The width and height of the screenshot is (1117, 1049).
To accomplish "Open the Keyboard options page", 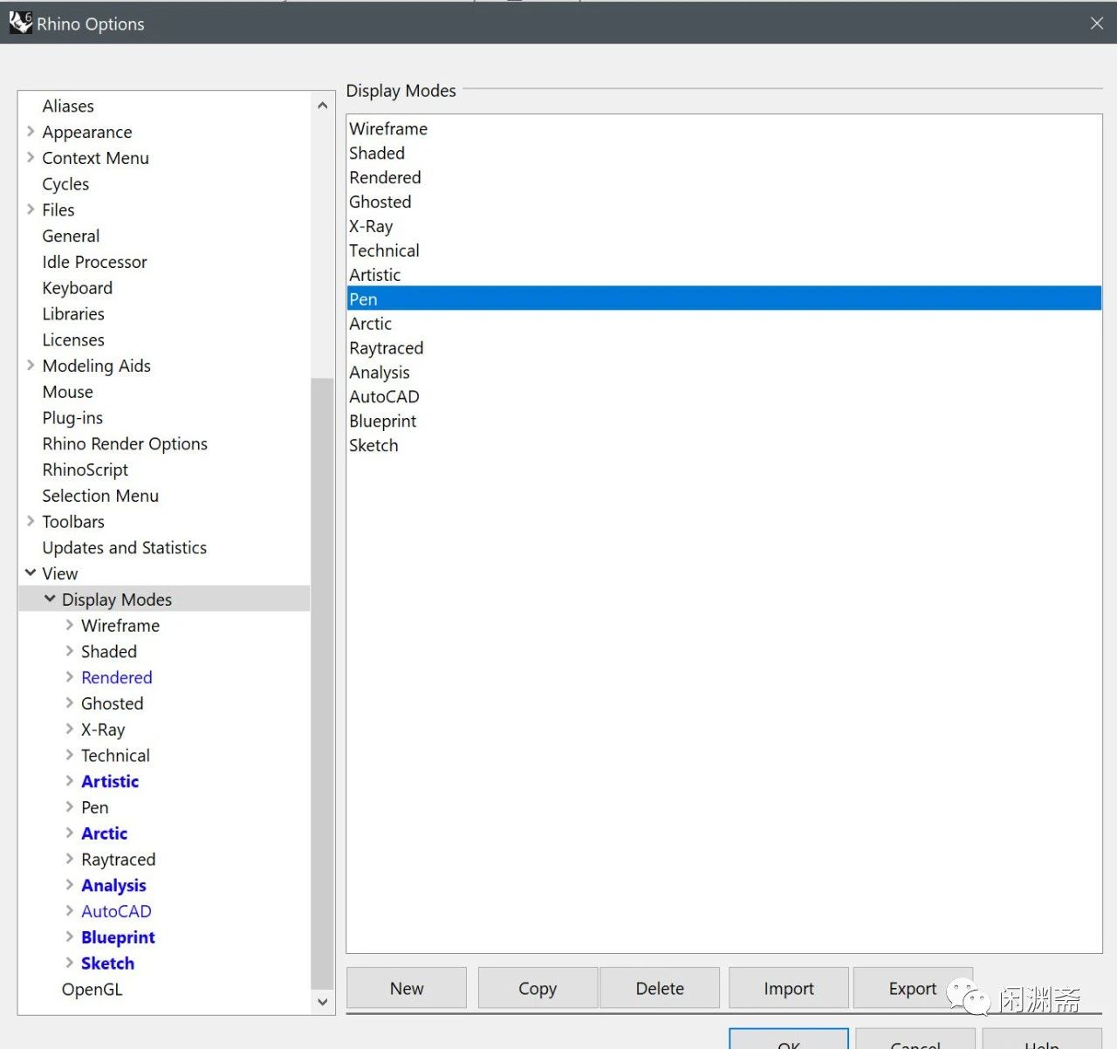I will click(77, 288).
